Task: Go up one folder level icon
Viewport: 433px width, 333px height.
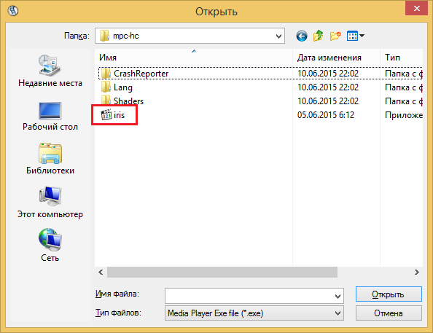Action: click(x=318, y=36)
